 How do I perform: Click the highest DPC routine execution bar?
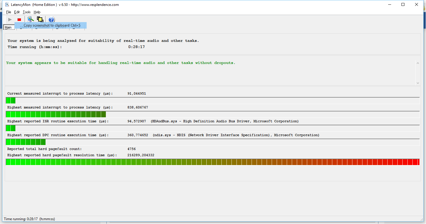[213, 142]
